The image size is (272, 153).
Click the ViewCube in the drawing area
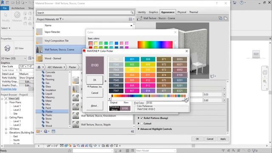(x=256, y=54)
